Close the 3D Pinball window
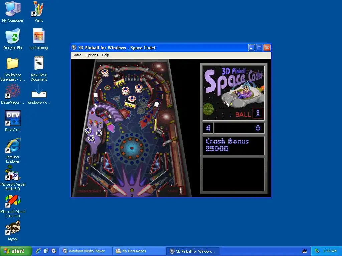Screen dimensions: 342x256 pos(267,47)
